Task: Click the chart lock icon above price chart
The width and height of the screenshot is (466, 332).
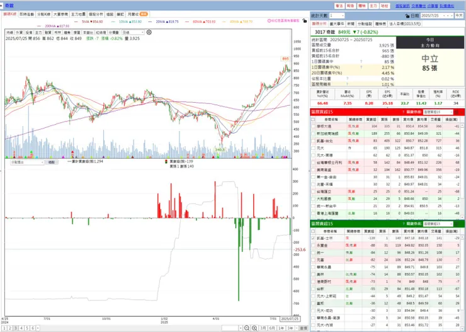Action: (304, 21)
